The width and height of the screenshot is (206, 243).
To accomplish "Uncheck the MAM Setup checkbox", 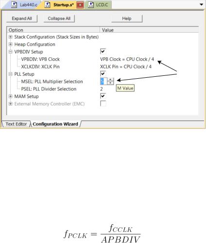I will pyautogui.click(x=103, y=96).
